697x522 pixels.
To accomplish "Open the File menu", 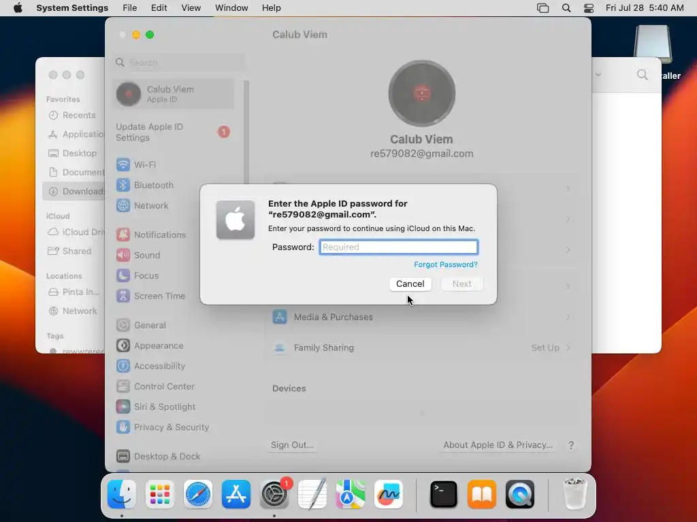I will coord(130,8).
